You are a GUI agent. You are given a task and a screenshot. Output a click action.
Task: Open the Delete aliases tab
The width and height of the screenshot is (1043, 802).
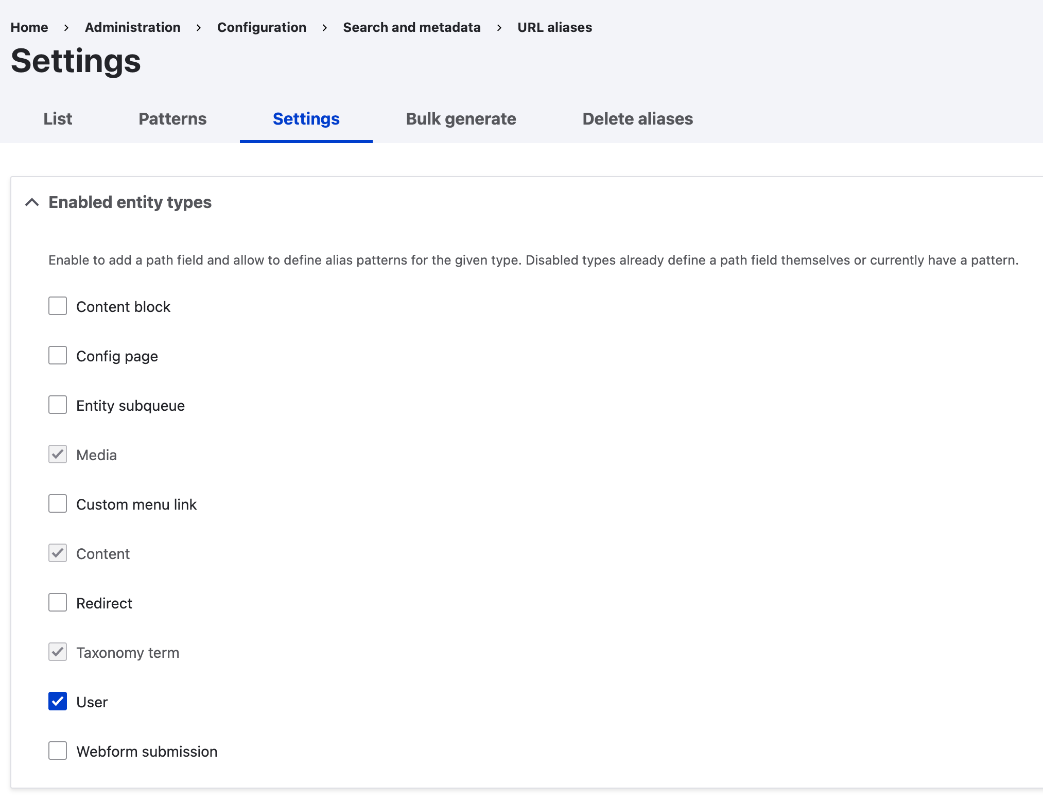click(x=638, y=119)
